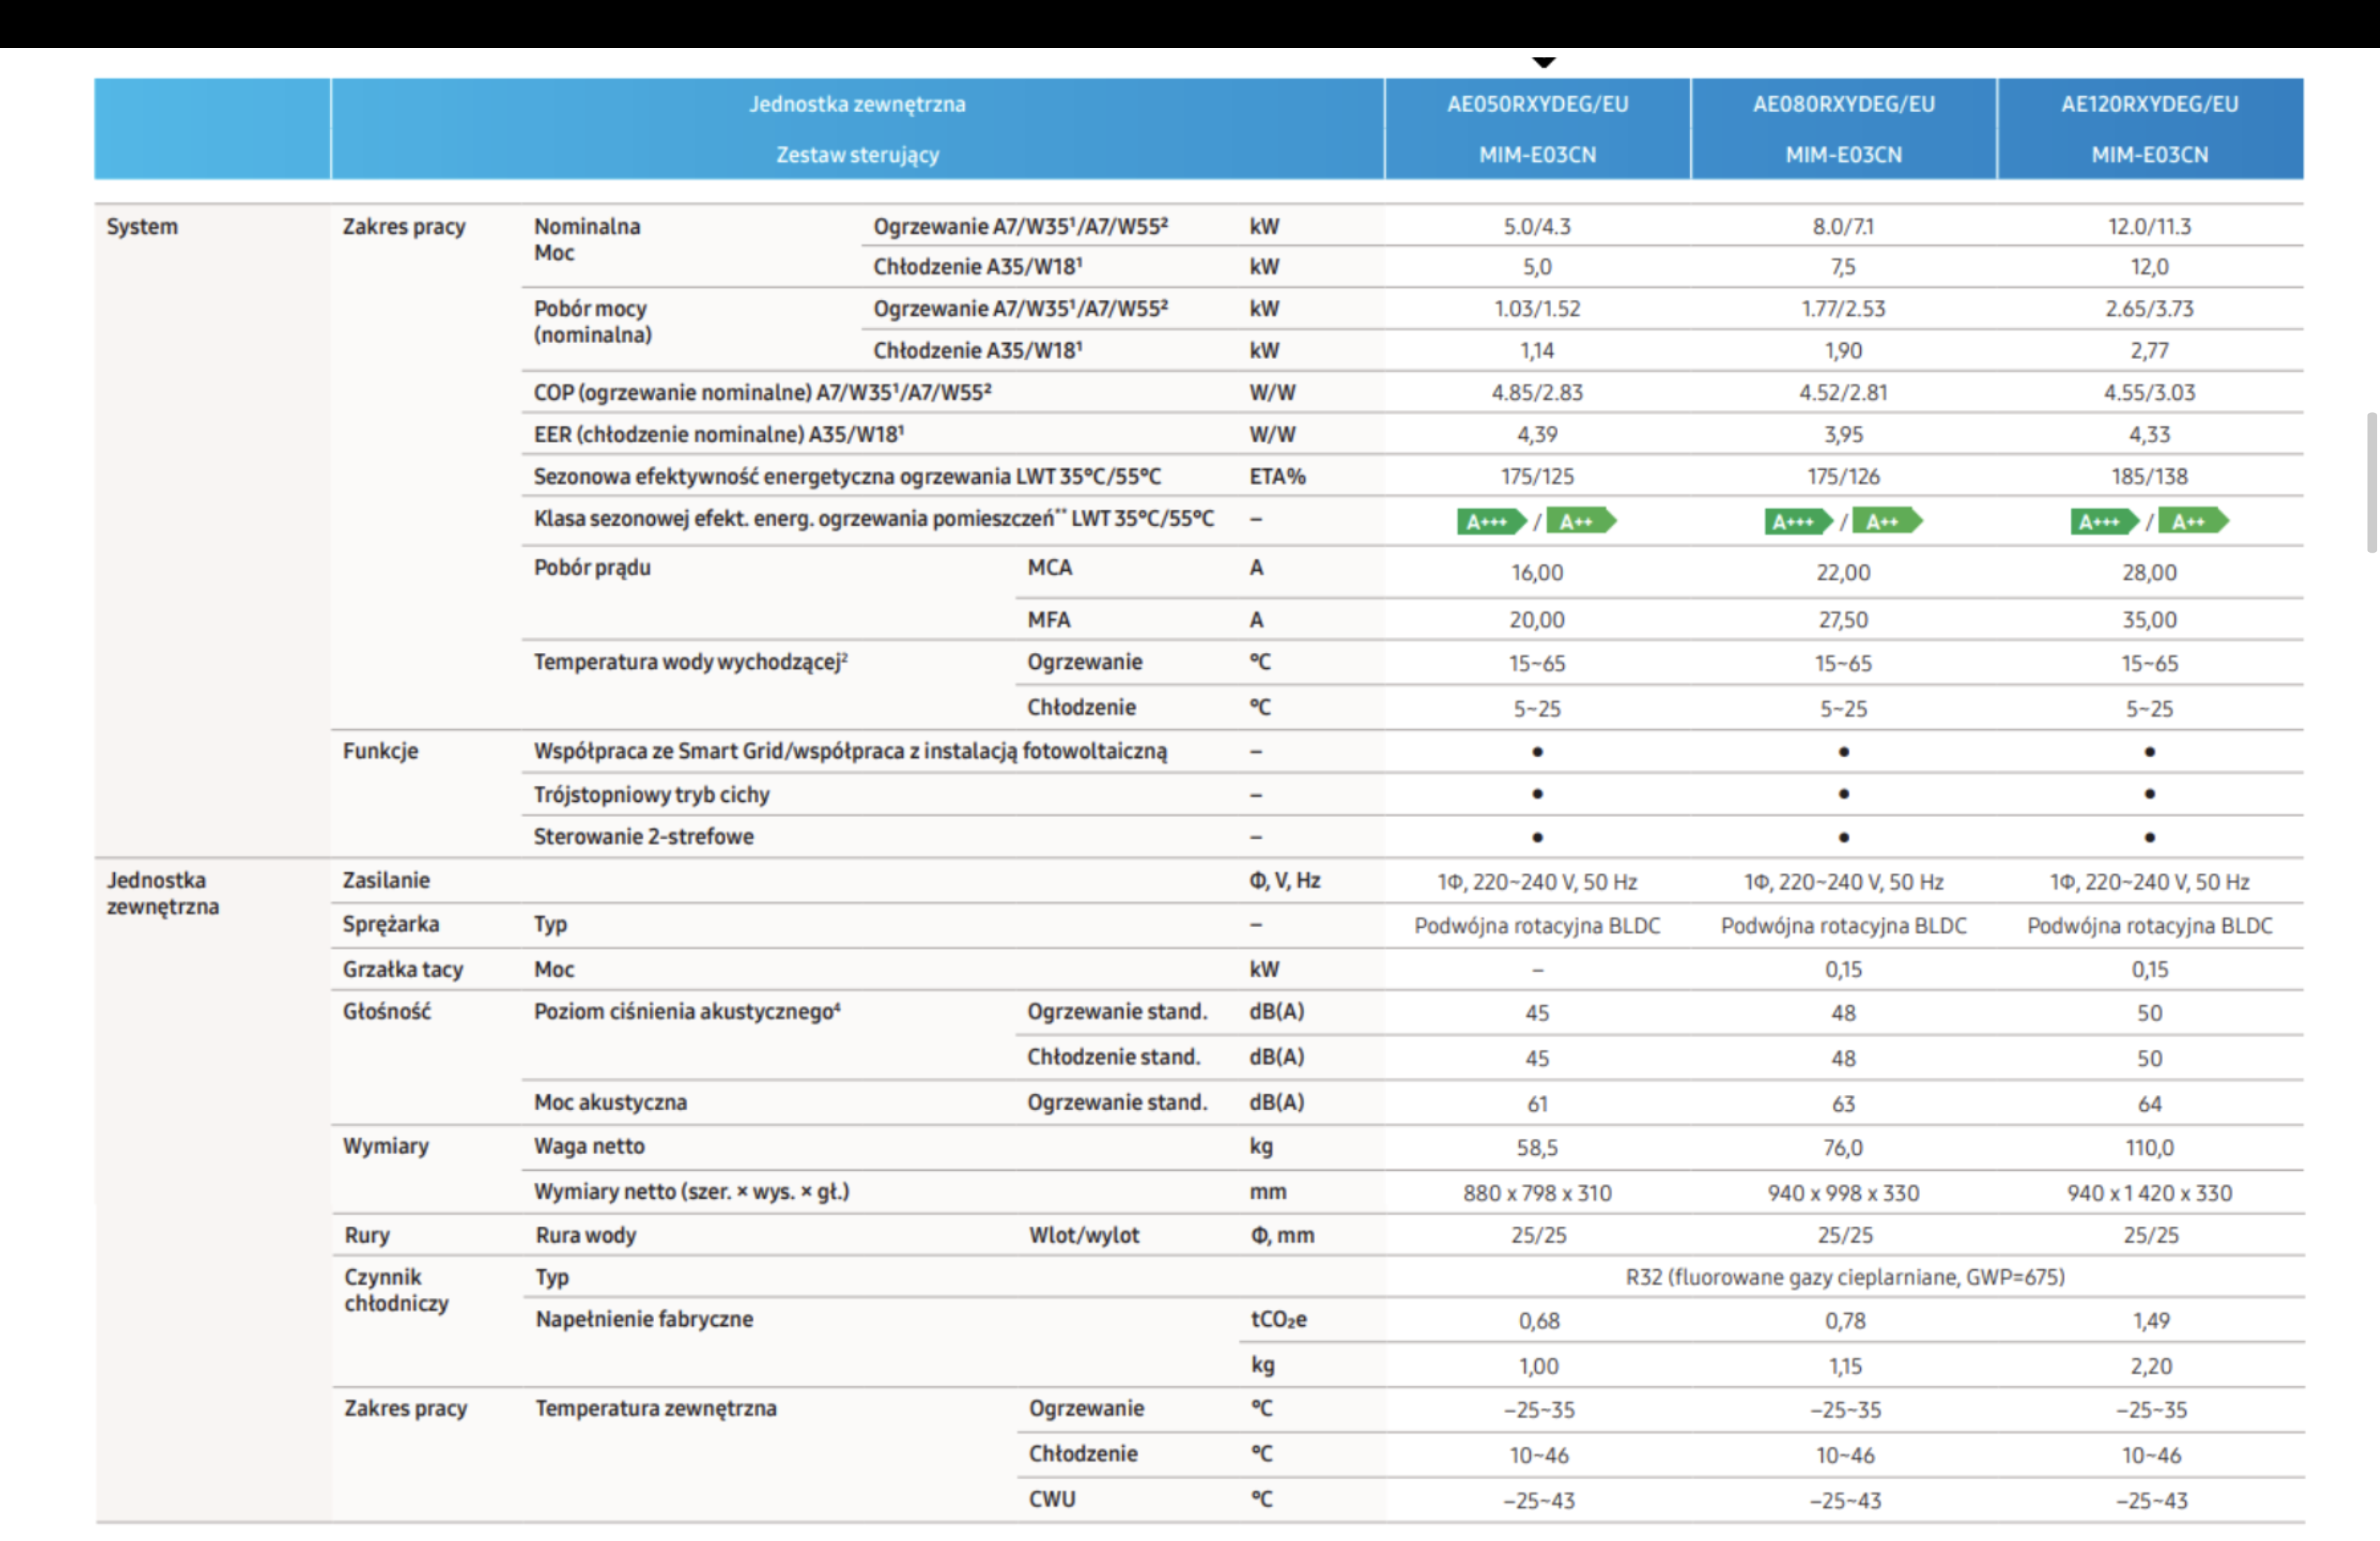Click the System section label
The width and height of the screenshot is (2380, 1541).
142,227
